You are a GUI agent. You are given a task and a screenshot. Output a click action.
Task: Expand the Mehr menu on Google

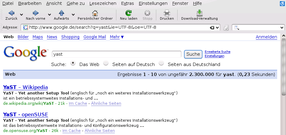117,37
